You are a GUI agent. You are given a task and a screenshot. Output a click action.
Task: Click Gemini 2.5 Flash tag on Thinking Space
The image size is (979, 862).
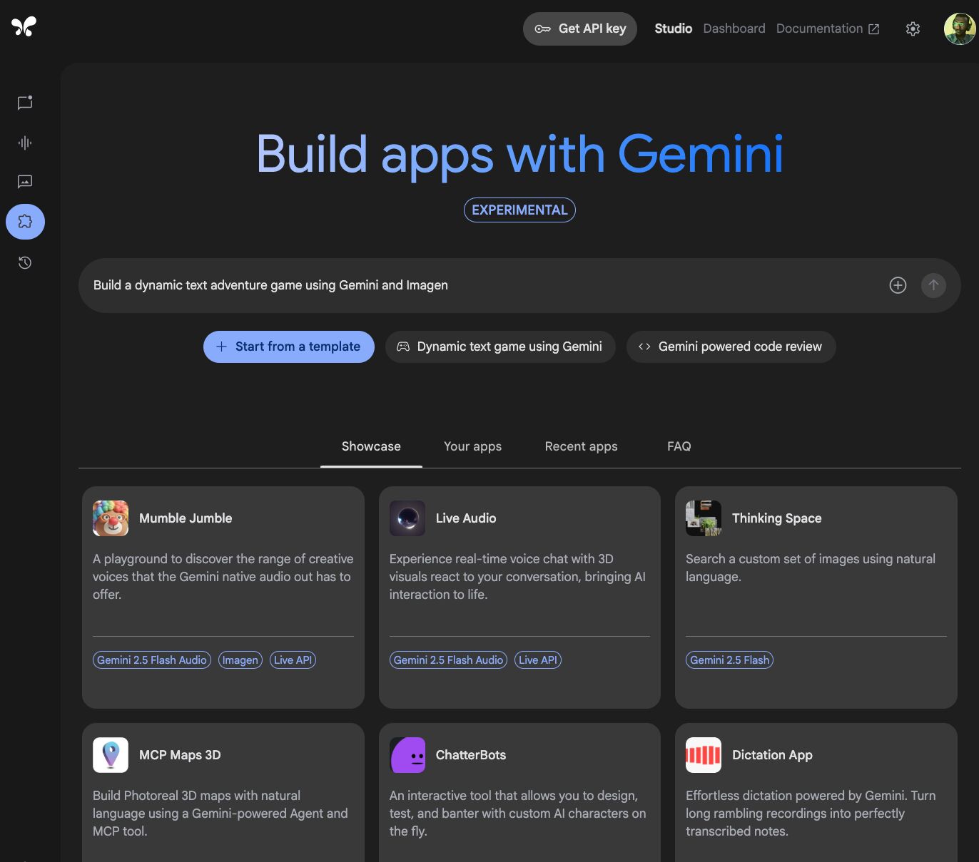click(x=730, y=660)
